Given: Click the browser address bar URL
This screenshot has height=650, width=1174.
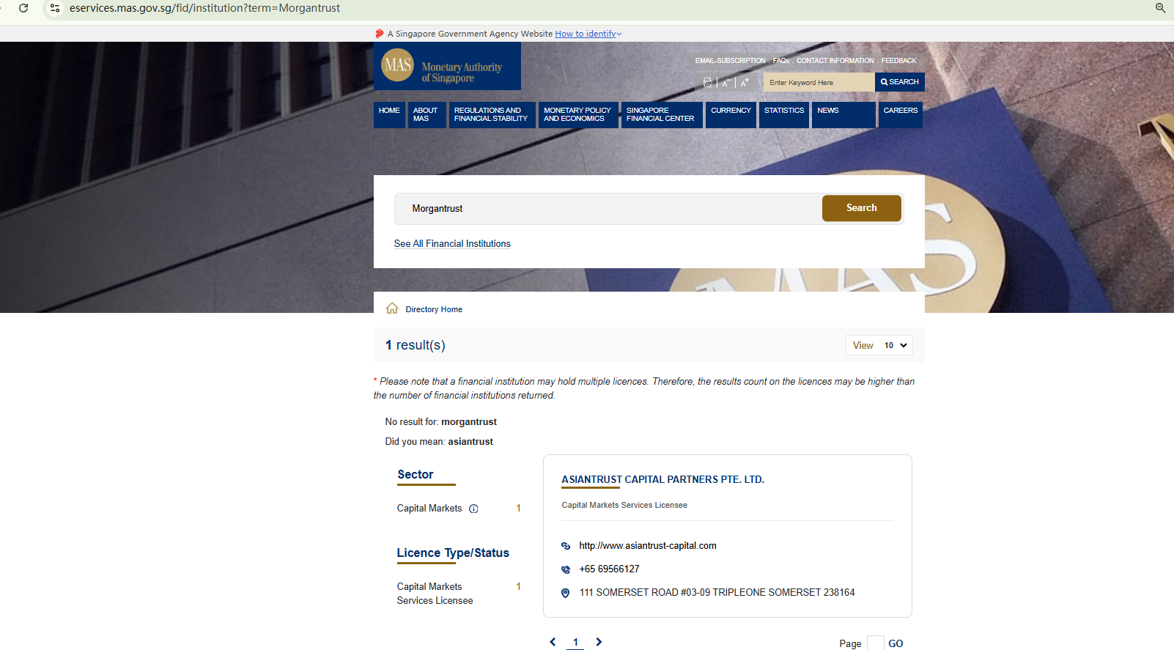Looking at the screenshot, I should (204, 8).
